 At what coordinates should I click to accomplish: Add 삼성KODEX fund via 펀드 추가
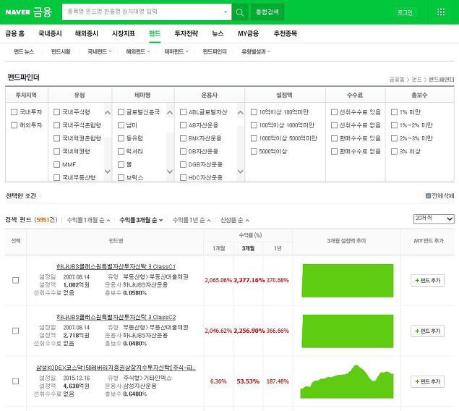427,381
